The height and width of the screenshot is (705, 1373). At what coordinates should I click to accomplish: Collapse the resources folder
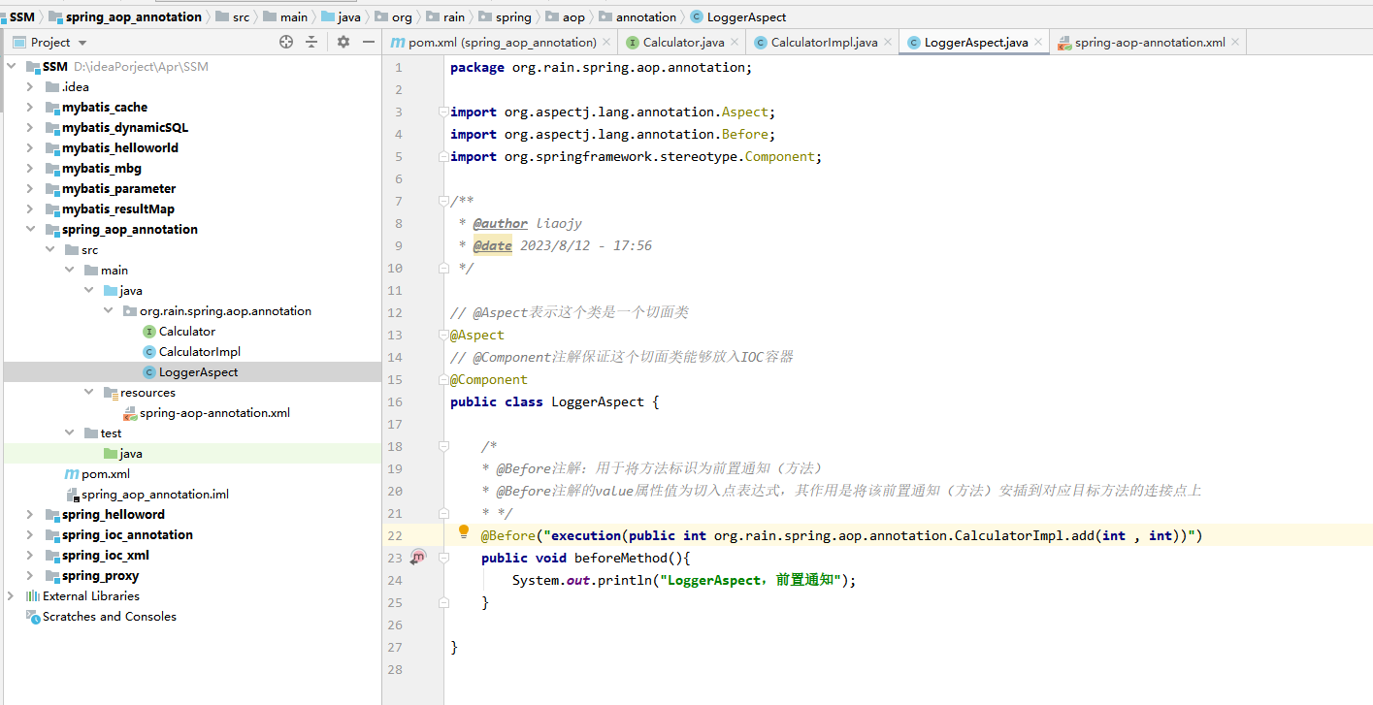coord(88,393)
